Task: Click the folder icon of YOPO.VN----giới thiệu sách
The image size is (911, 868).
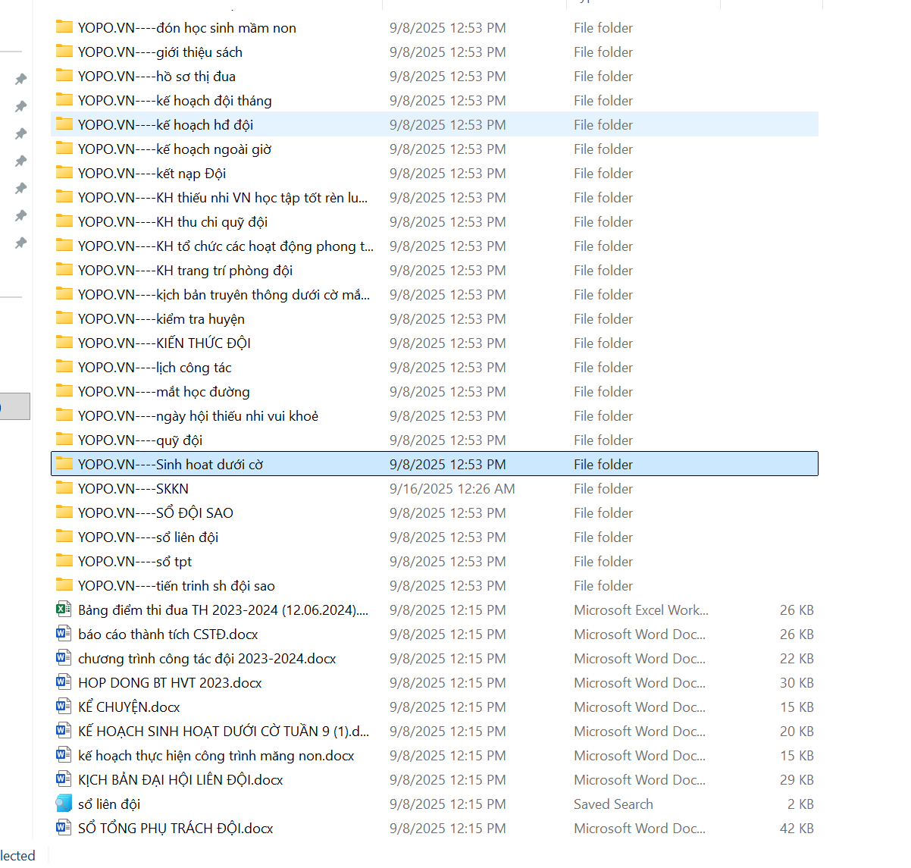Action: coord(64,52)
